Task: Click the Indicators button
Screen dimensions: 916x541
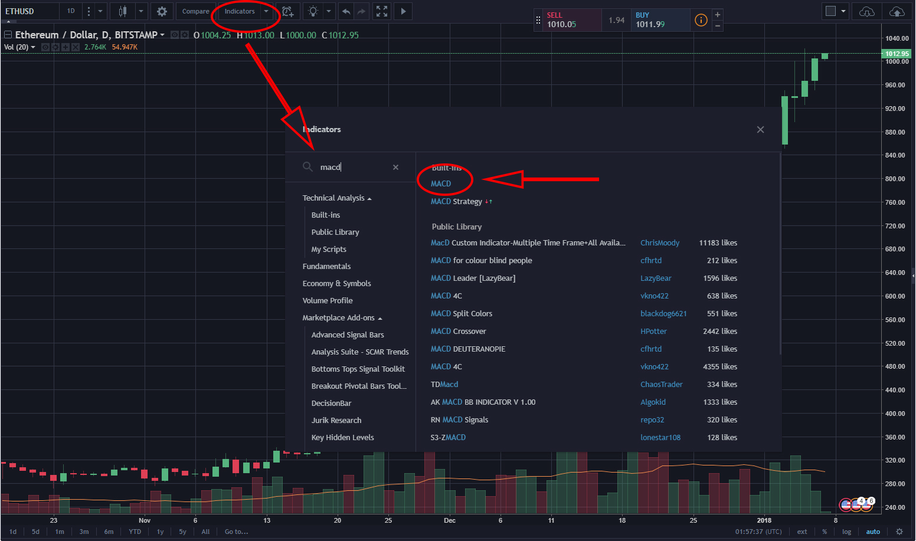Action: pyautogui.click(x=240, y=11)
